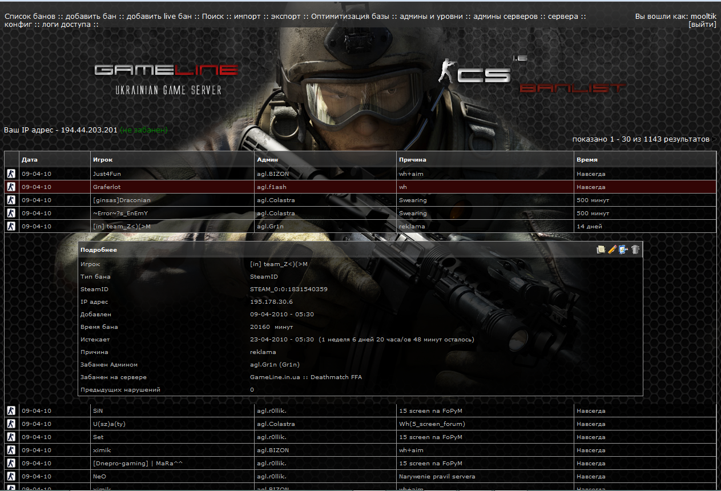Click the Админ column header
This screenshot has width=721, height=491.
[267, 159]
